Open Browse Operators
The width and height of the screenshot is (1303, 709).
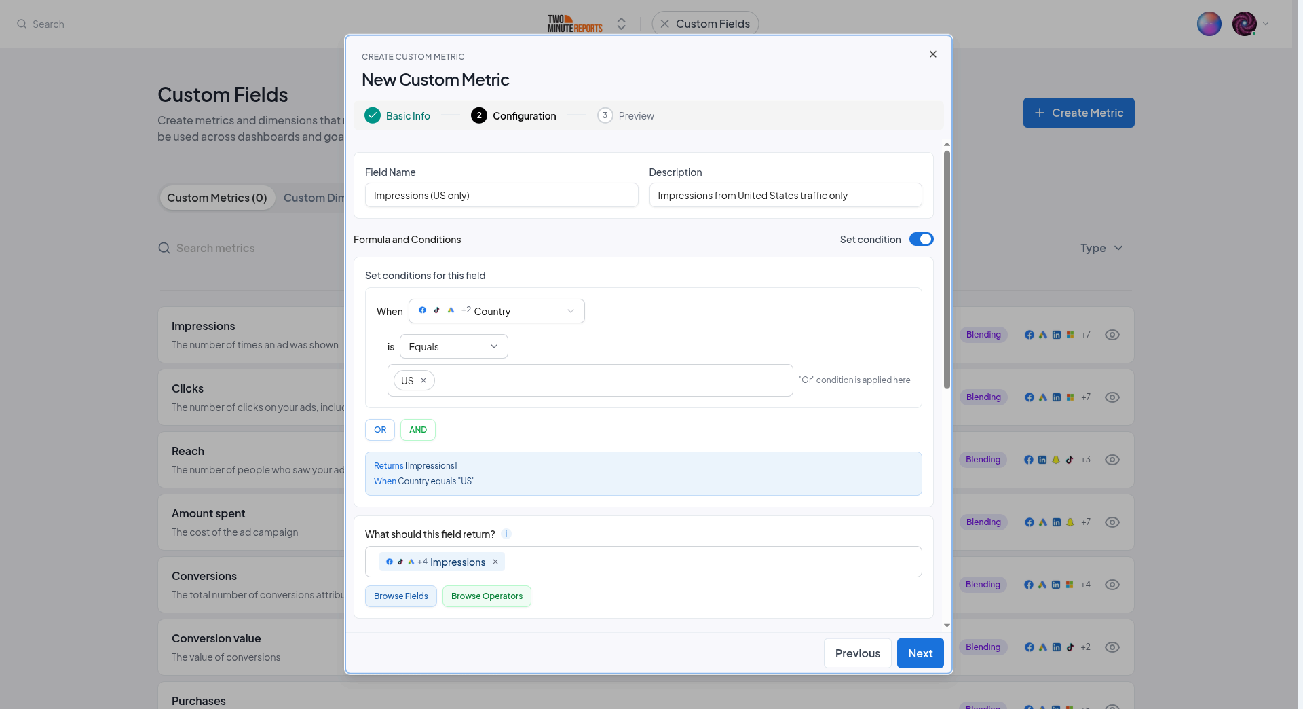[487, 596]
